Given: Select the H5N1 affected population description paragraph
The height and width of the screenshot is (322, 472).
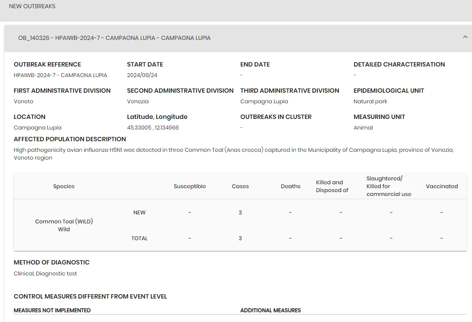Looking at the screenshot, I should tap(234, 154).
